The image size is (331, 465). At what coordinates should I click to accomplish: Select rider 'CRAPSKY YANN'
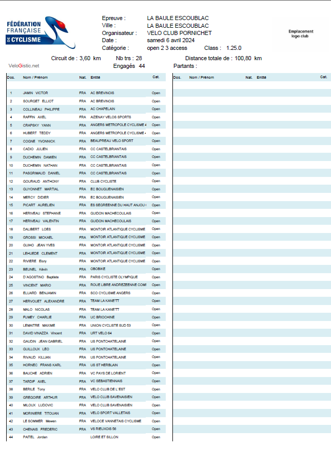click(36, 125)
